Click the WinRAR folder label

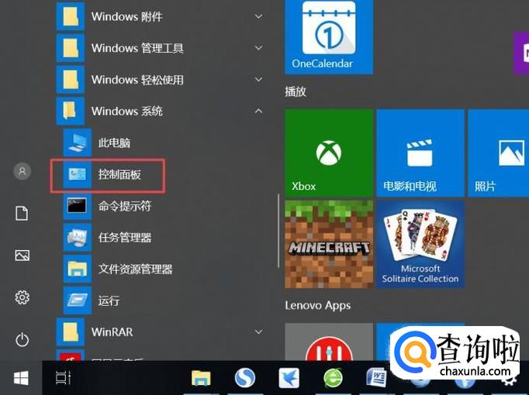coord(112,332)
